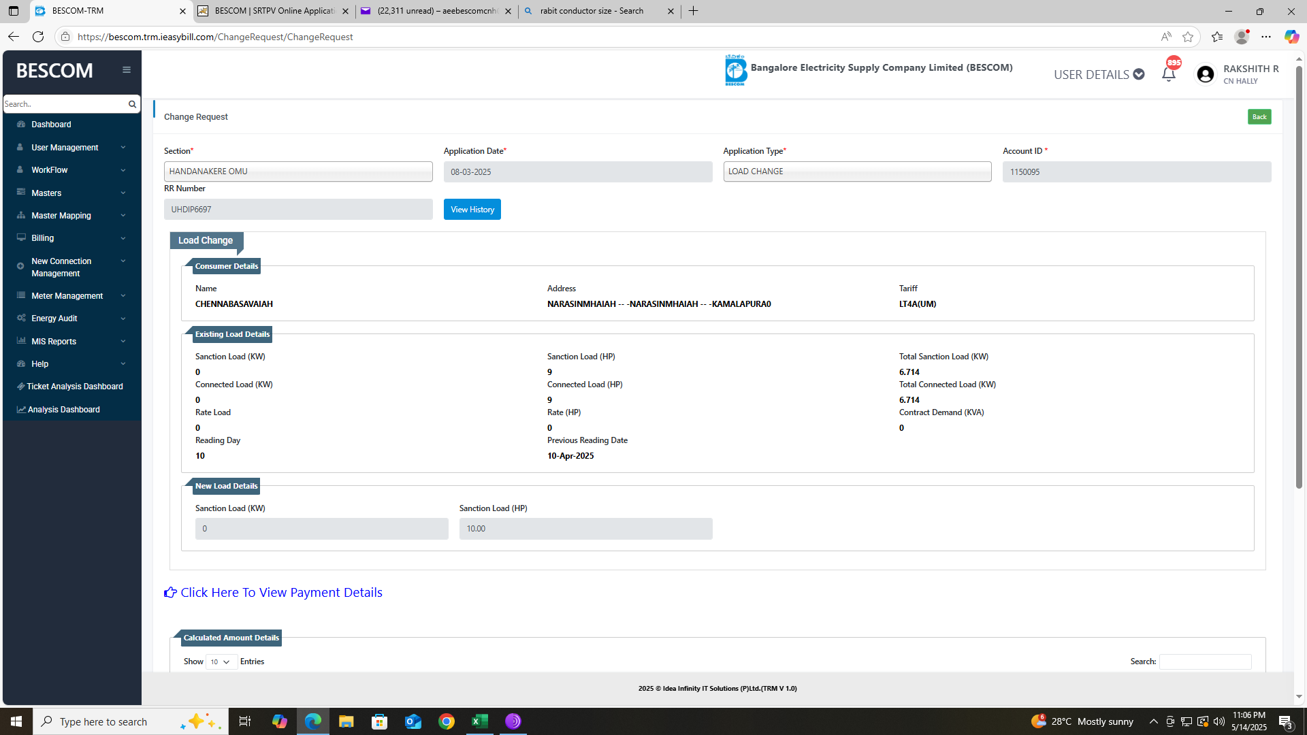Open MIS Reports menu item
The height and width of the screenshot is (735, 1307).
[71, 342]
